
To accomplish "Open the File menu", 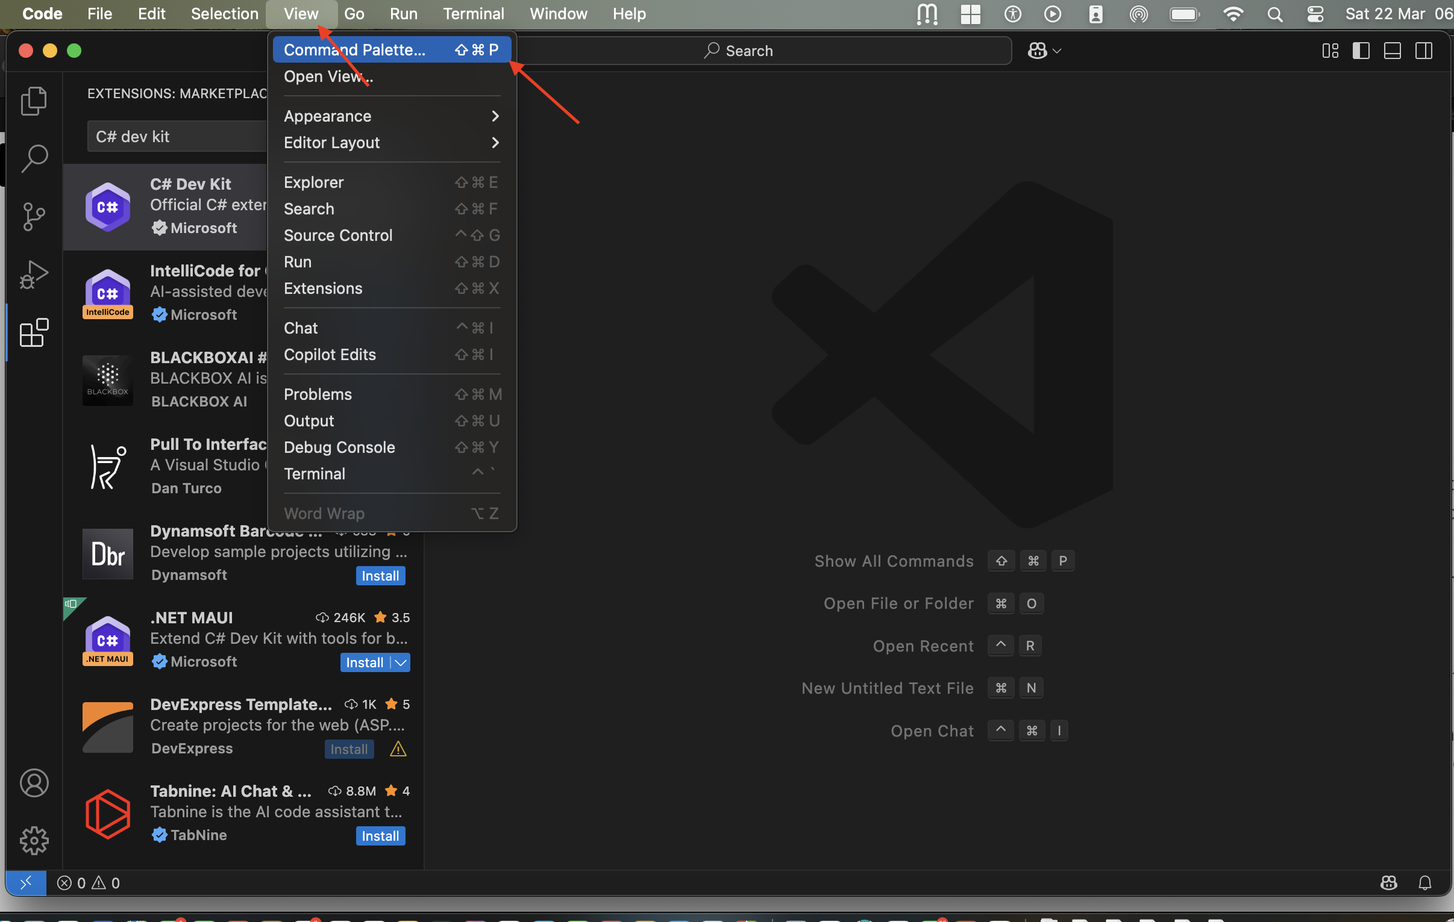I will click(99, 14).
